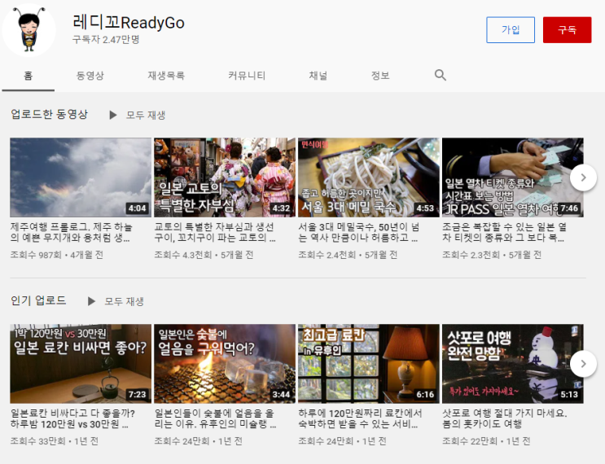This screenshot has height=464, width=605.
Task: Open the 업로드한 동영상 section heading
Action: coord(50,114)
